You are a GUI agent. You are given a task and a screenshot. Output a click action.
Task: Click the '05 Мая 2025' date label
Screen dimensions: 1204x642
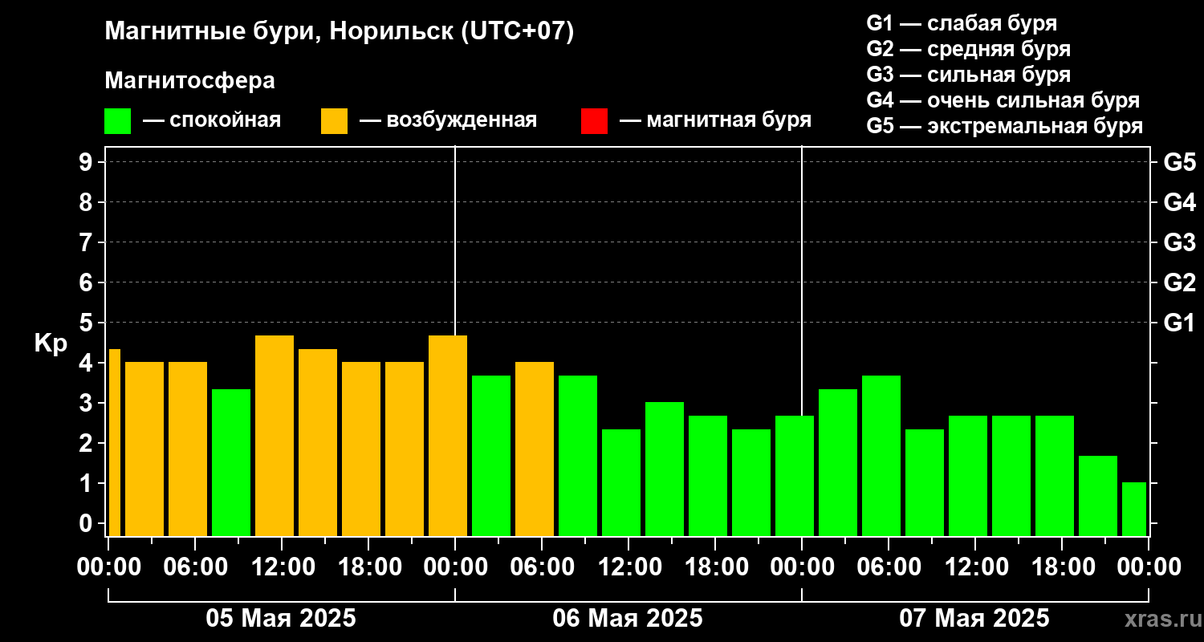pyautogui.click(x=281, y=618)
